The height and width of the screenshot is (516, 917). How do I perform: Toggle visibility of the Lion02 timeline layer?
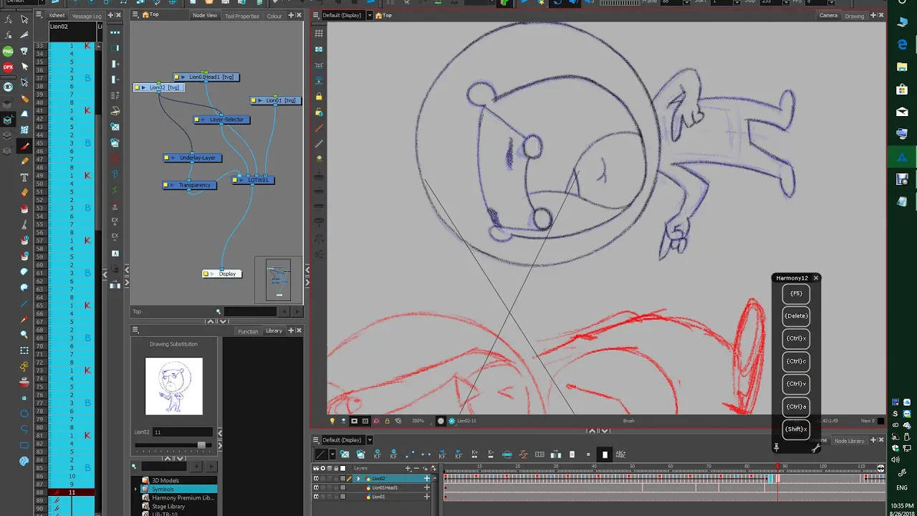(316, 478)
